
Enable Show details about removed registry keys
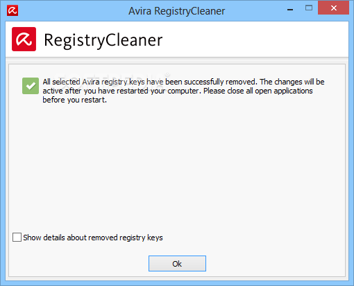tap(17, 237)
